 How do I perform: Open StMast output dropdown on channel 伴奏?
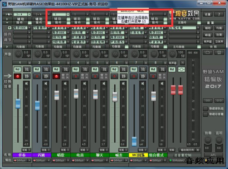29,160
